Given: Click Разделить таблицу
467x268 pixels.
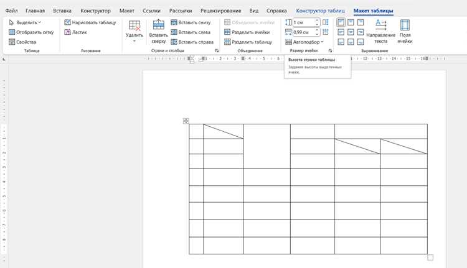Looking at the screenshot, I should pyautogui.click(x=248, y=42).
